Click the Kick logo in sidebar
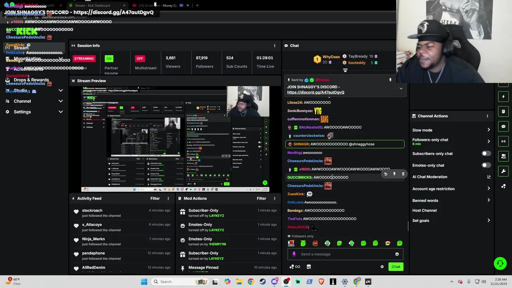 pyautogui.click(x=26, y=31)
